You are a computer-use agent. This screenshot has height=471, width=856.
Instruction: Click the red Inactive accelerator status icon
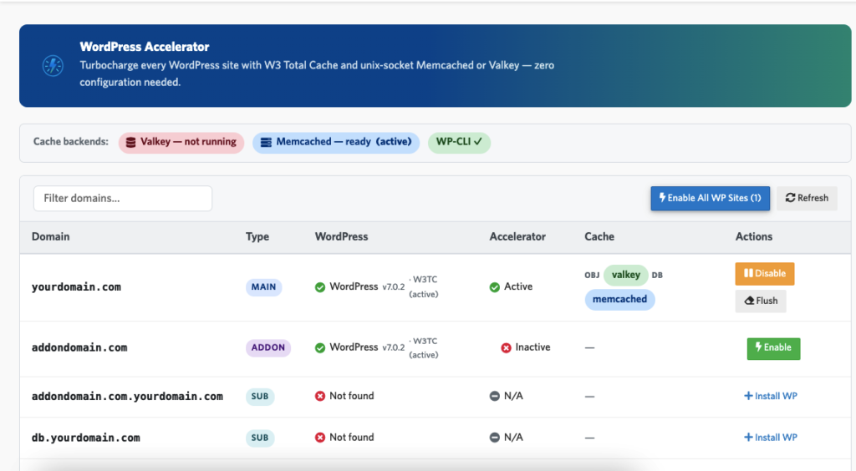[506, 347]
